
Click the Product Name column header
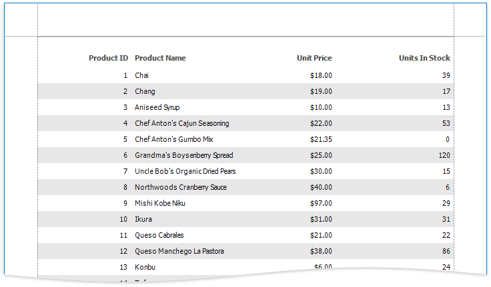click(x=160, y=58)
